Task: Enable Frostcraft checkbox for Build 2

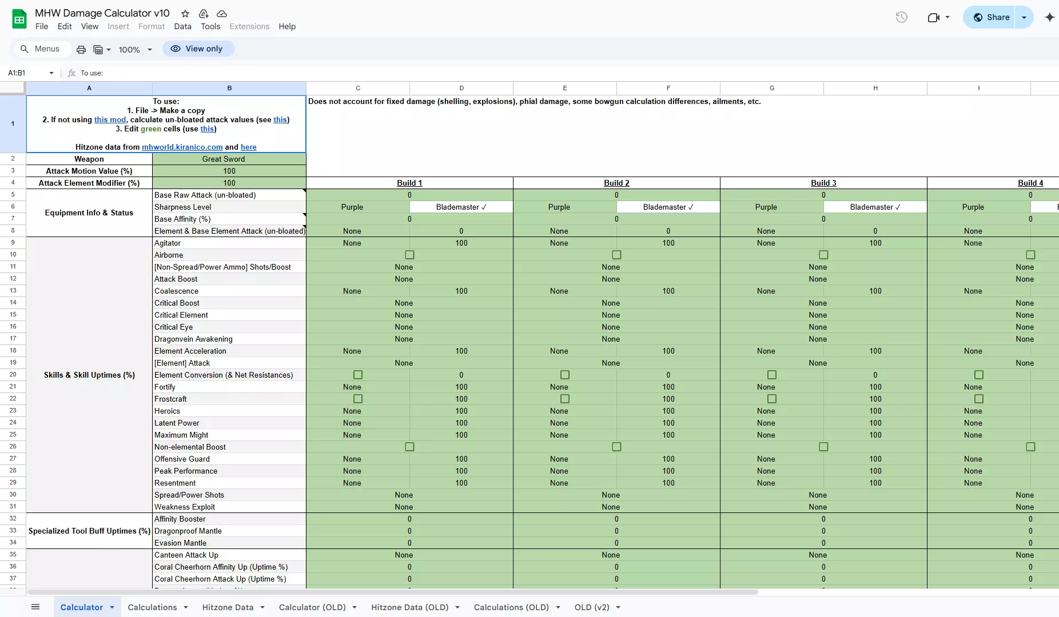Action: click(565, 399)
